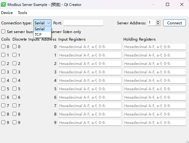Image resolution: width=189 pixels, height=143 pixels.
Task: Check Discrete Inputs checkbox 8
Action: (14, 114)
